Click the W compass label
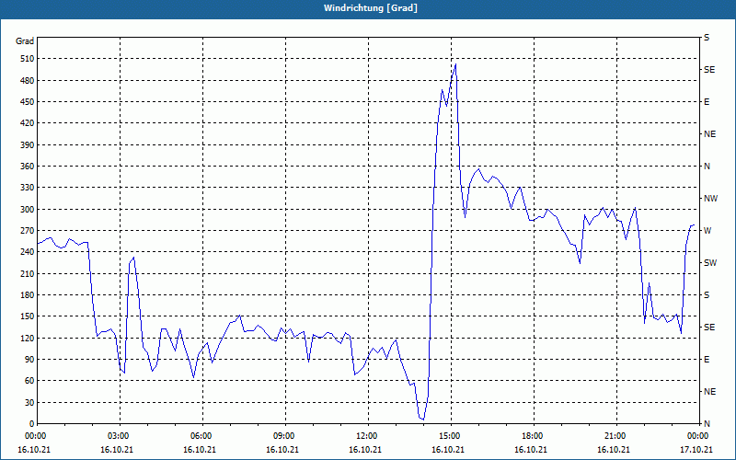This screenshot has height=460, width=736. 707,231
